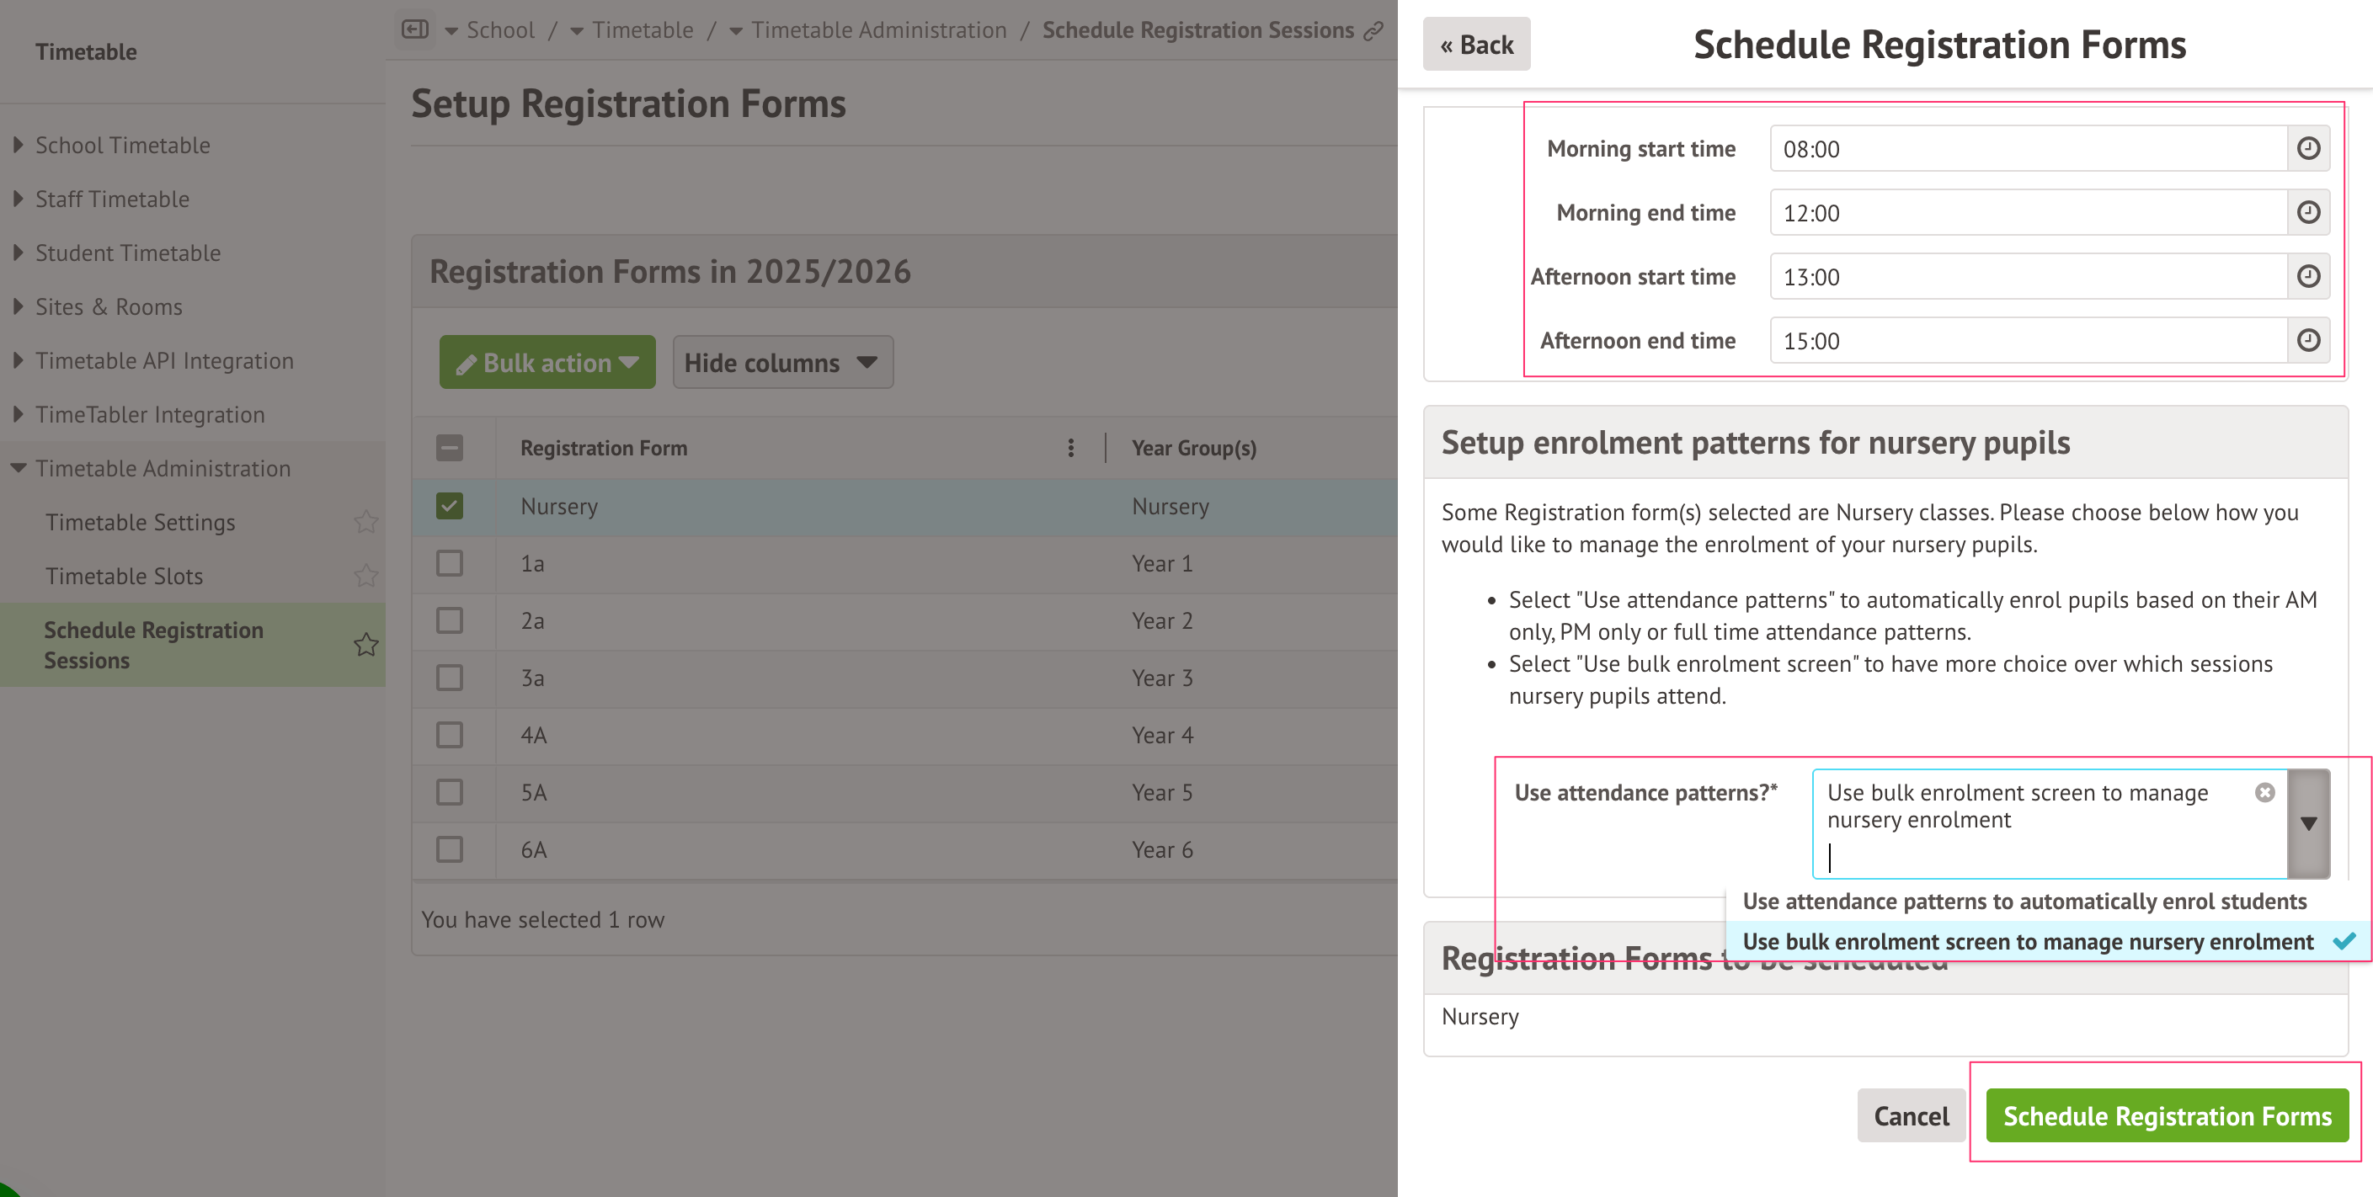Viewport: 2373px width, 1197px height.
Task: Open the Bulk action dropdown
Action: [547, 362]
